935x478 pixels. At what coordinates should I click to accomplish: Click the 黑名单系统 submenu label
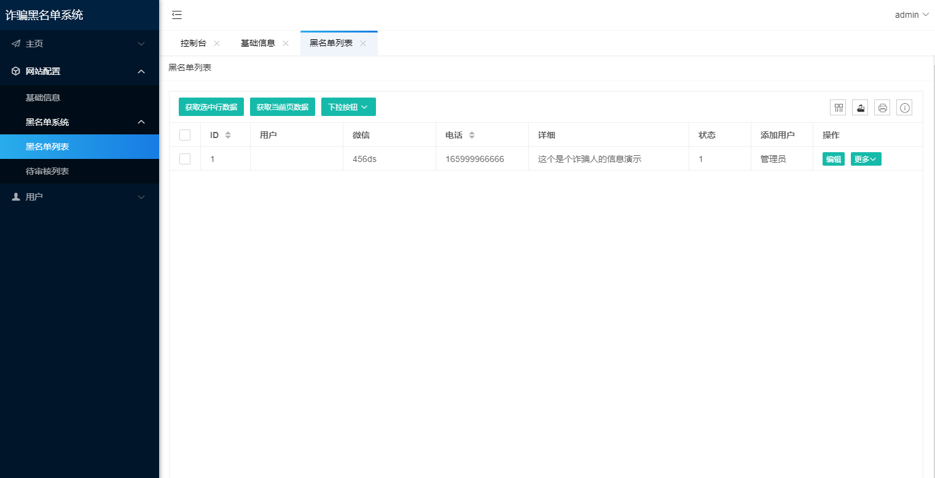(x=47, y=122)
